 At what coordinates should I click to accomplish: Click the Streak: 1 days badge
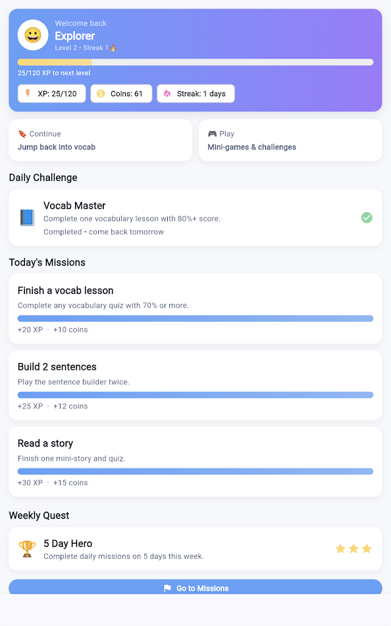pos(196,94)
